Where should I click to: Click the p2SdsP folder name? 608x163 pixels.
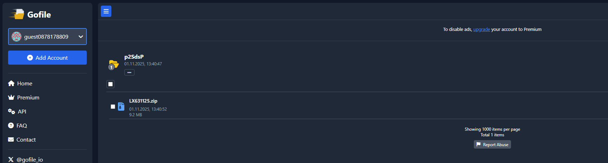click(x=134, y=57)
